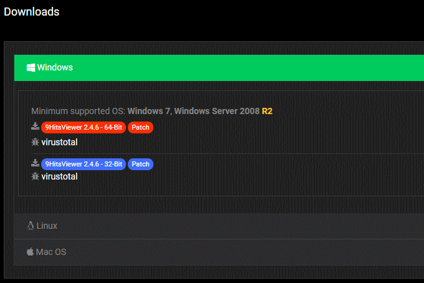Open virustotal link under 32-Bit download
The height and width of the screenshot is (283, 424).
(x=59, y=176)
